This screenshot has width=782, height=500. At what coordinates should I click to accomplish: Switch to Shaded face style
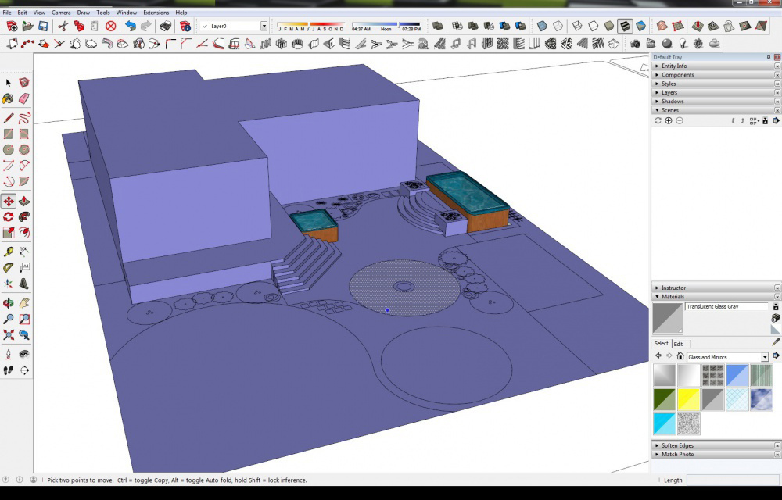pos(609,26)
